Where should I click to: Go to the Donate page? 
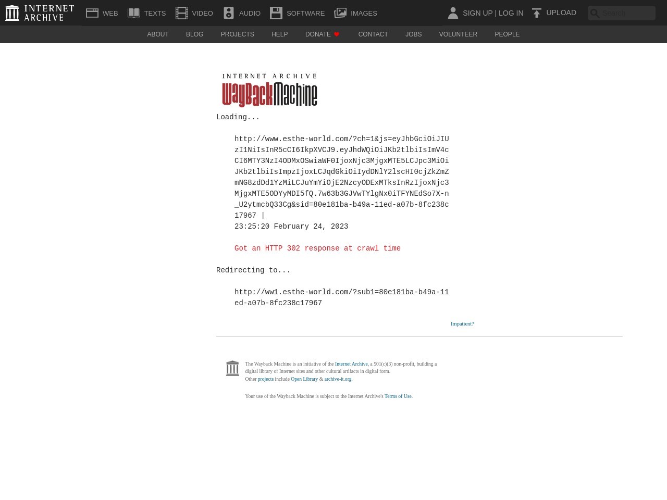pos(318,34)
